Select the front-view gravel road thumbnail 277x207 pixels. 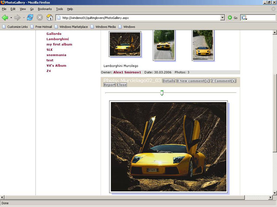pyautogui.click(x=203, y=45)
